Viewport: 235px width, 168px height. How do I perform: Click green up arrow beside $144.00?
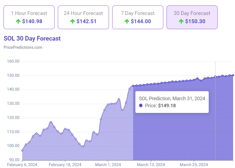click(x=127, y=21)
